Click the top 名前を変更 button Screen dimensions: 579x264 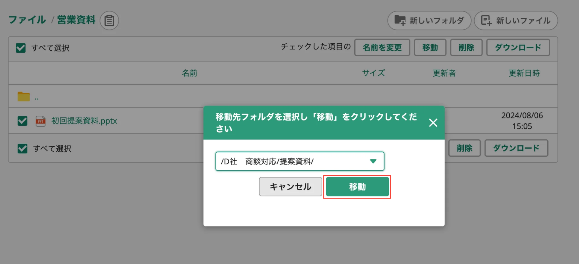[382, 47]
